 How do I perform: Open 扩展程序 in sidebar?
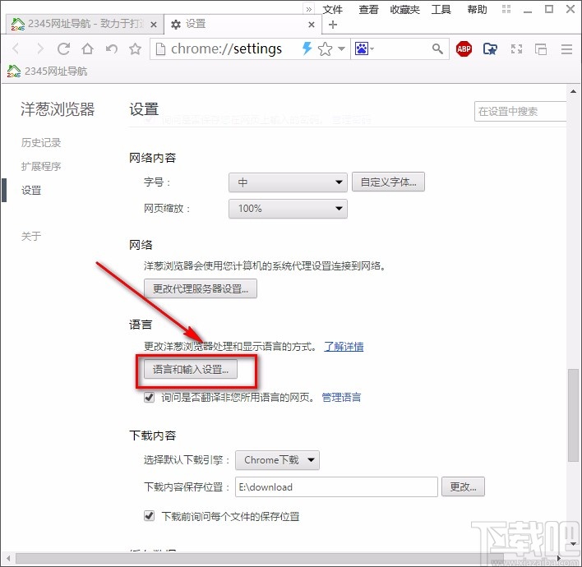click(41, 166)
